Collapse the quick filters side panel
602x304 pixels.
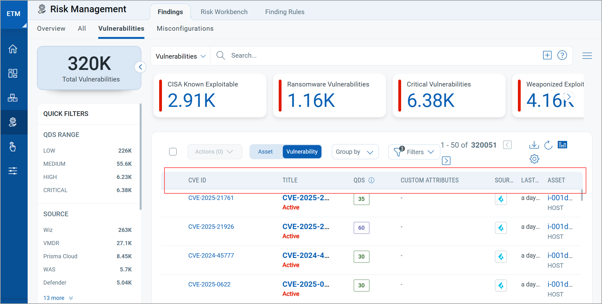coord(140,67)
